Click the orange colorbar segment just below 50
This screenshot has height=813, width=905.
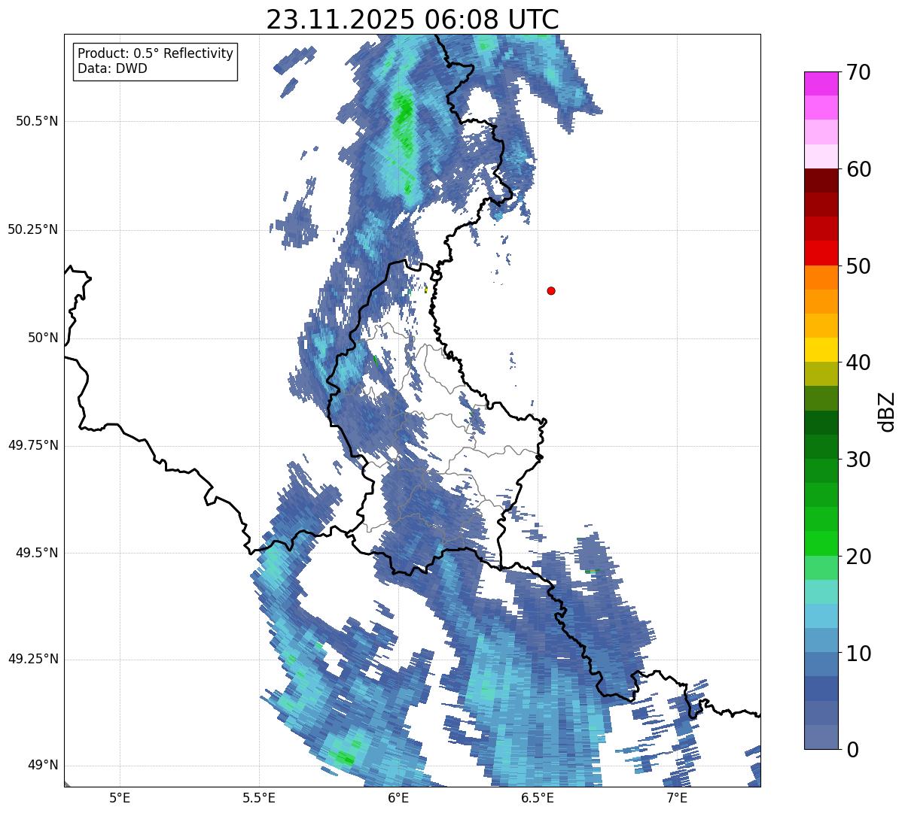click(x=821, y=278)
